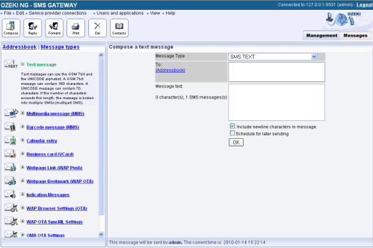The width and height of the screenshot is (373, 248).
Task: Click the Multimedia message (MMS) envelope icon
Action: click(11, 113)
